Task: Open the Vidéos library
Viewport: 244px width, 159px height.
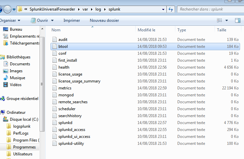Action: click(x=16, y=85)
